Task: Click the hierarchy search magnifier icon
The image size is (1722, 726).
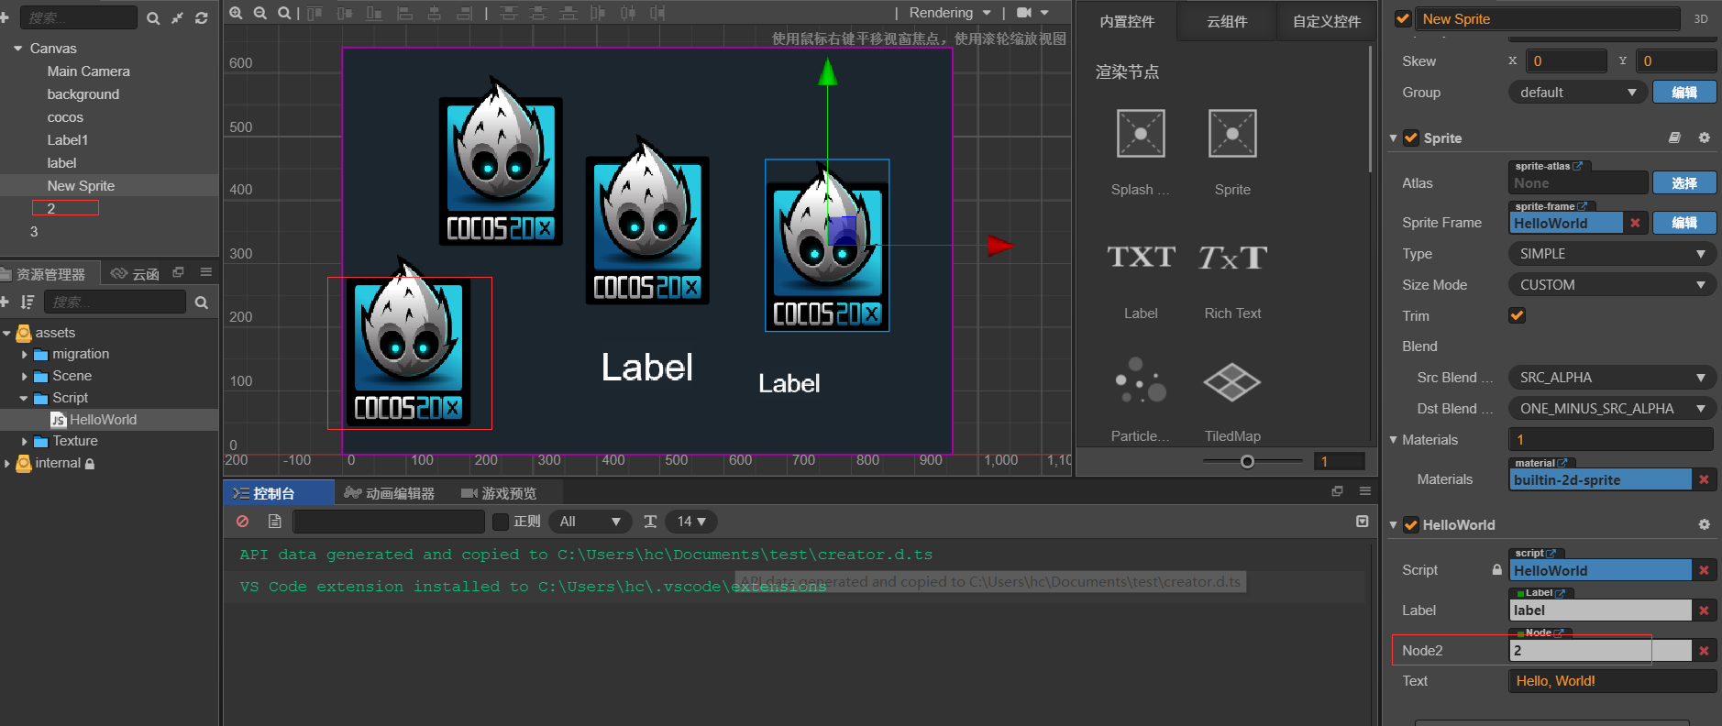Action: tap(153, 18)
